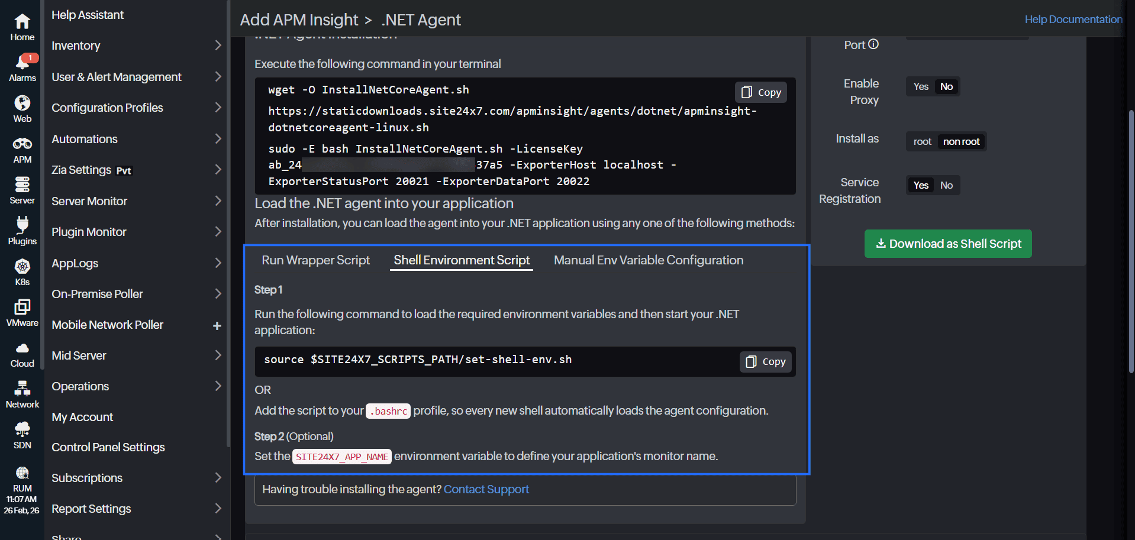The height and width of the screenshot is (540, 1135).
Task: Click Download as Shell Script button
Action: click(947, 244)
